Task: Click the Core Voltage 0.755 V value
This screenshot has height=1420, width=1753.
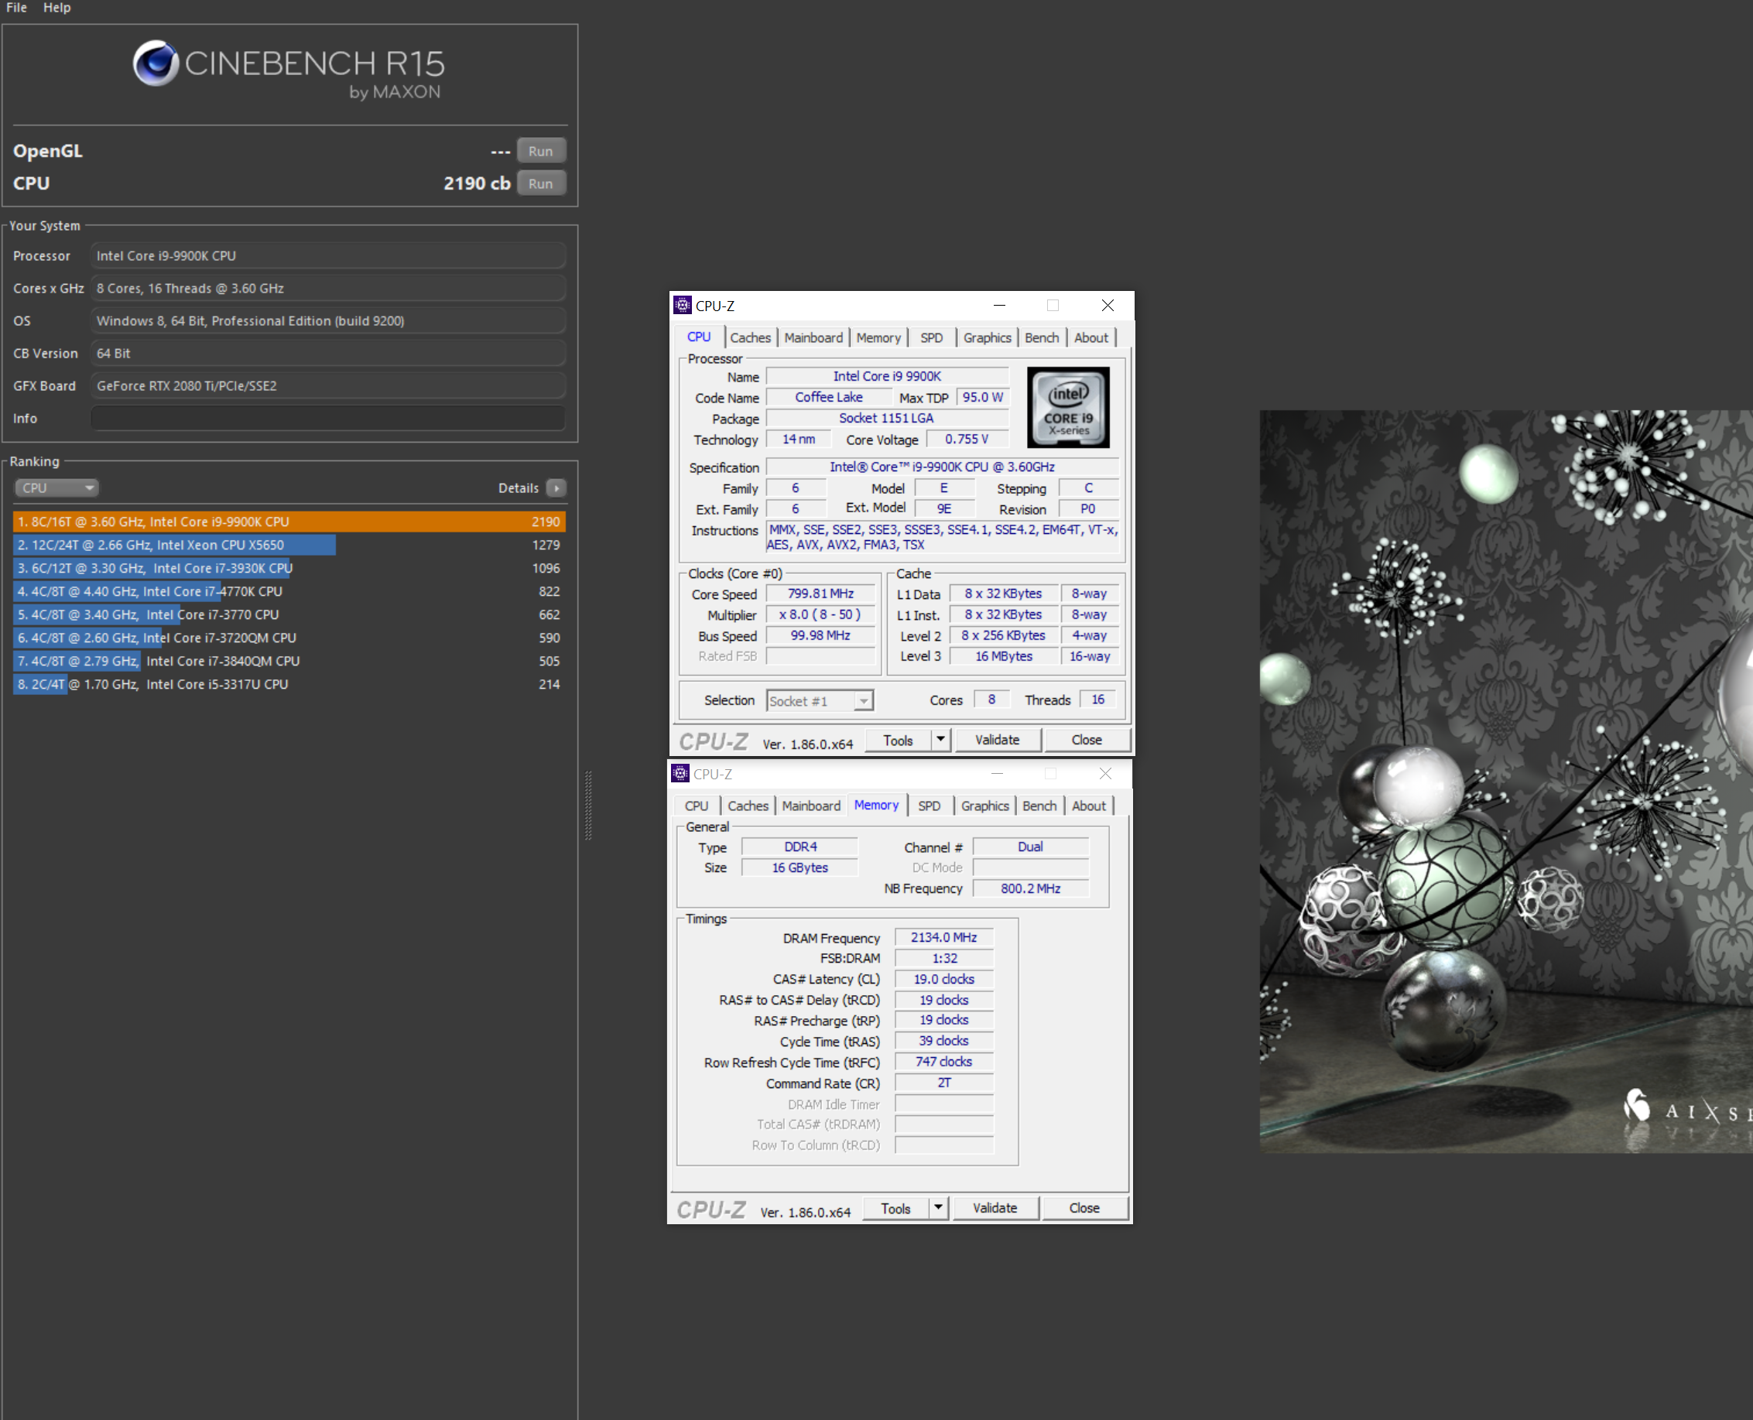Action: pos(966,440)
